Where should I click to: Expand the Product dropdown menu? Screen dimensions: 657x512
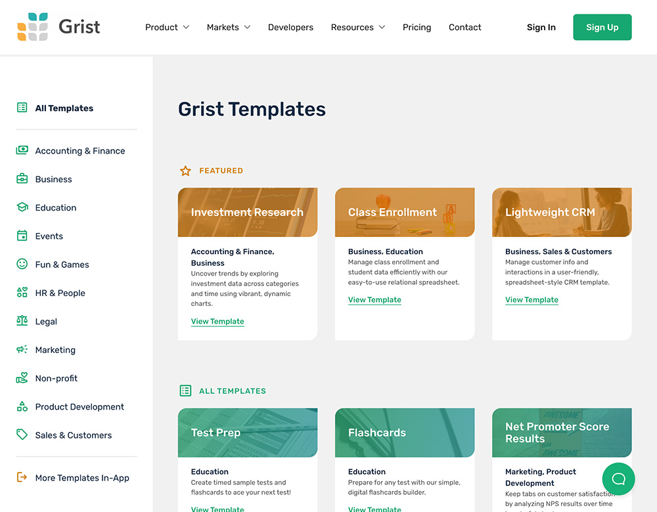pos(167,28)
